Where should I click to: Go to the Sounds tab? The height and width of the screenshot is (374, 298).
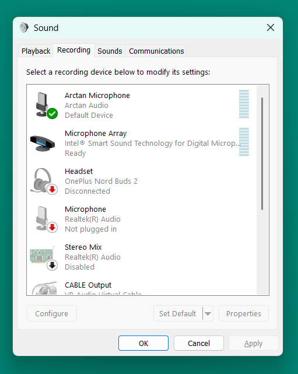tap(110, 51)
